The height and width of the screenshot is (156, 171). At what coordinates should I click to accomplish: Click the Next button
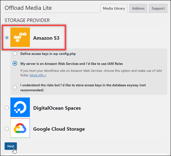pos(11,146)
